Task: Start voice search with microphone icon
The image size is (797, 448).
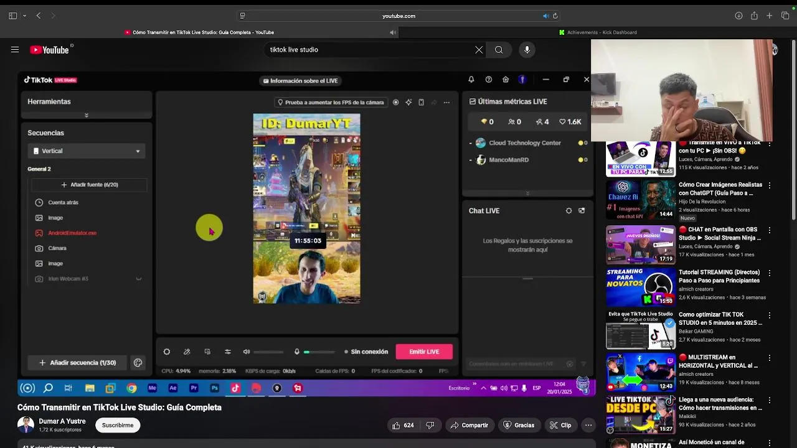Action: coord(527,50)
